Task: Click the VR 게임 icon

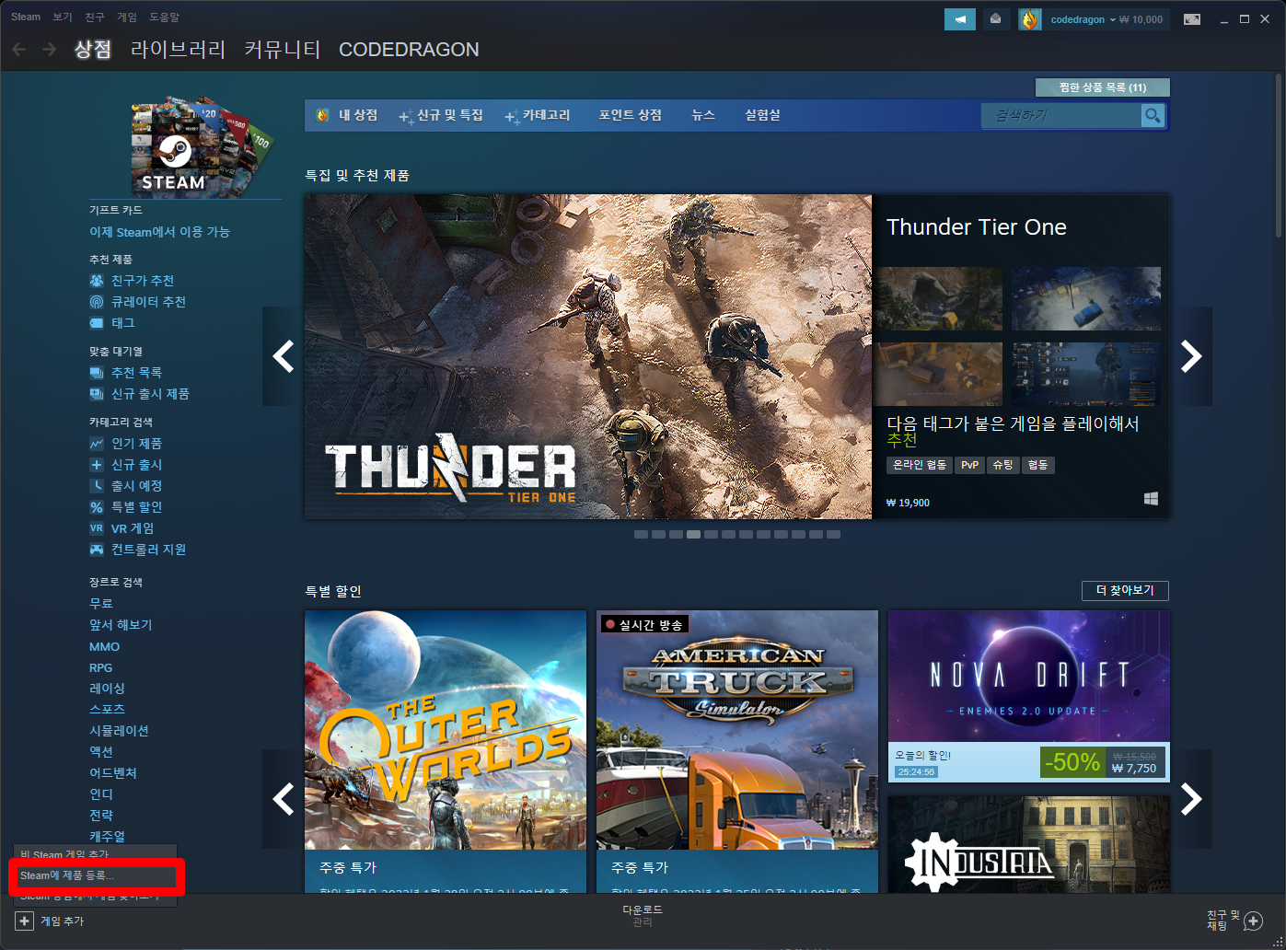Action: pos(97,528)
